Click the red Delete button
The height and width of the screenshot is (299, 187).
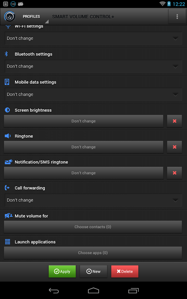pyautogui.click(x=125, y=271)
